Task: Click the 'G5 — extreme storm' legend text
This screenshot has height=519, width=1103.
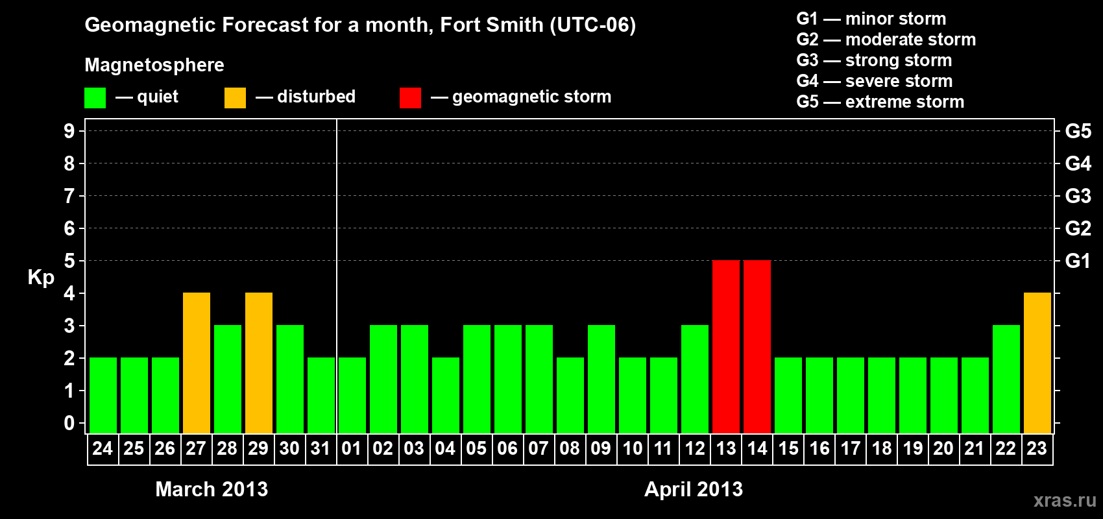Action: (x=880, y=101)
